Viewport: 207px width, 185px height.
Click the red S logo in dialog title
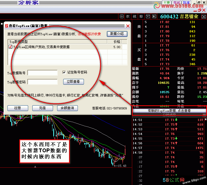tap(6, 26)
